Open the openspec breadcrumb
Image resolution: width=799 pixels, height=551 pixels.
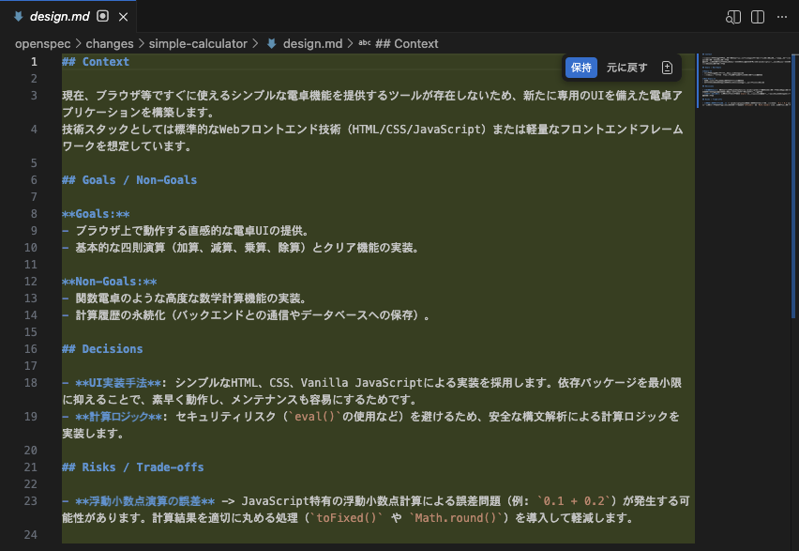click(43, 44)
